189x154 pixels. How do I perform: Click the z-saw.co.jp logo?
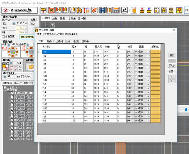pyautogui.click(x=19, y=10)
